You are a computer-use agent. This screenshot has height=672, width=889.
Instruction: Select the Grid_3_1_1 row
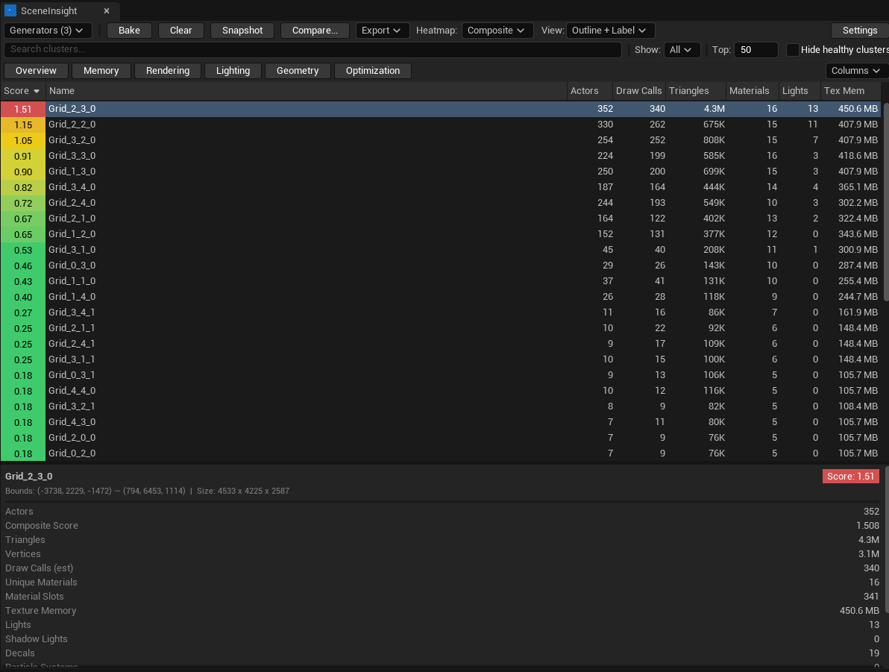point(441,359)
